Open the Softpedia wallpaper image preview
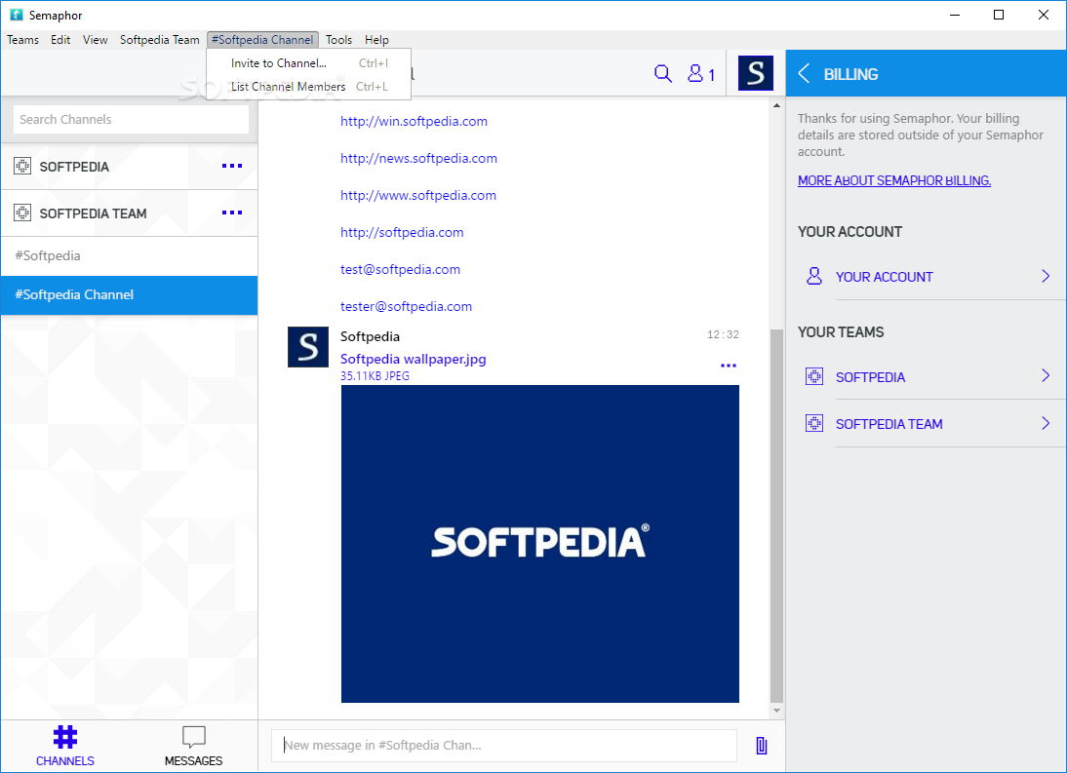 [x=539, y=544]
